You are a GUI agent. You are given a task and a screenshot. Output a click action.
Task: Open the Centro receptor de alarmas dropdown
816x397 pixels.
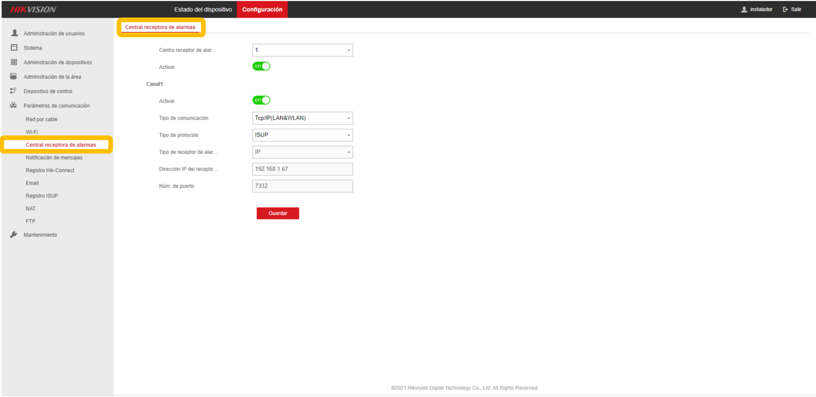pos(302,50)
